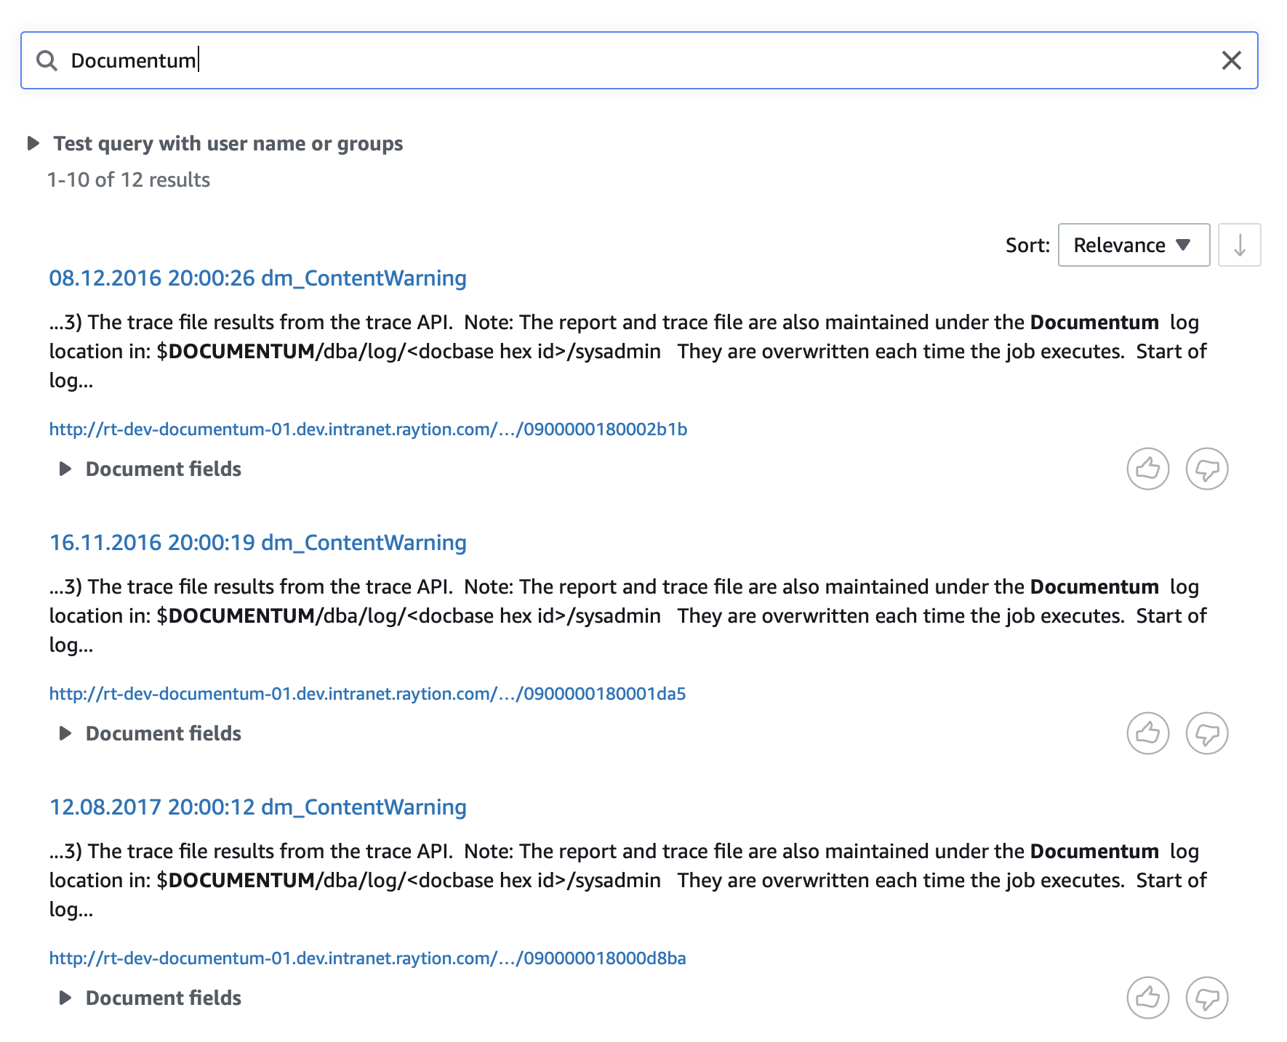Toggle positive feedback on the 12.08.2017 result
Screen dimensions: 1287x1042
pos(1147,998)
